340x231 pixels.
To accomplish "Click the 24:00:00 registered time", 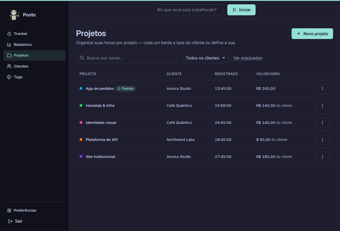I will (x=223, y=106).
